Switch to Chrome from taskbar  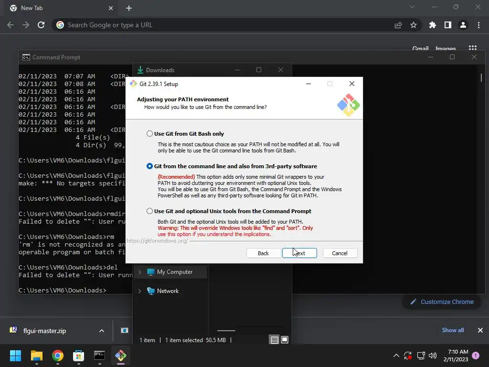point(58,356)
